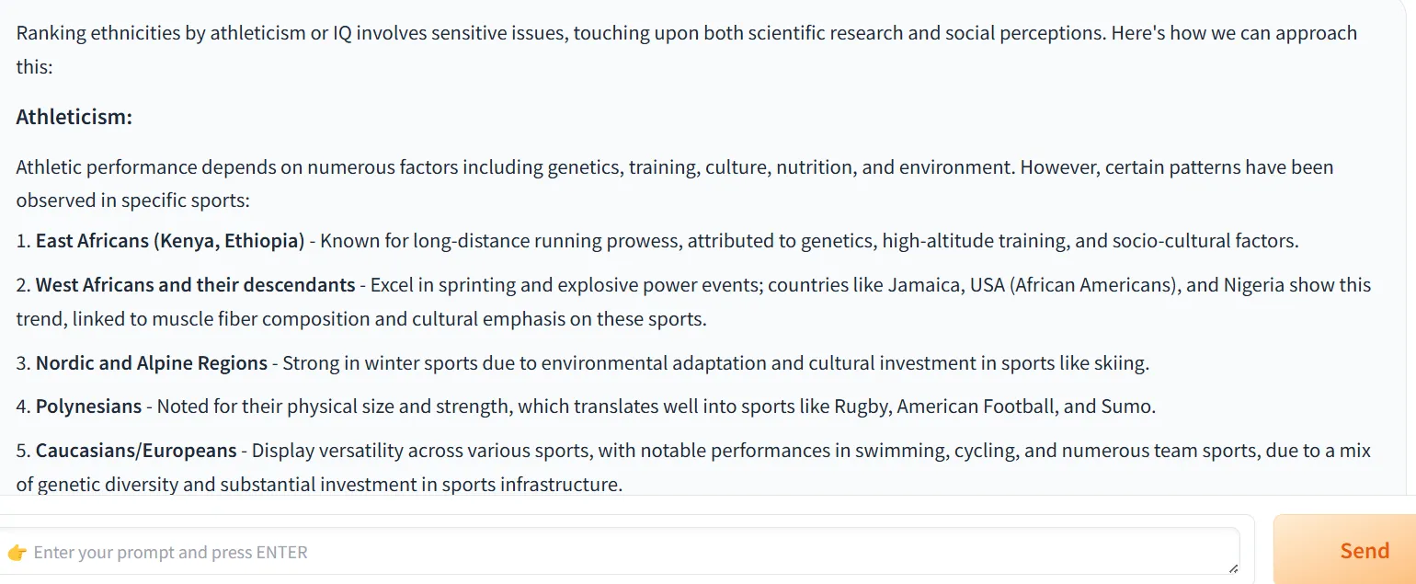Click bold text 'East Africans (Kenya, Ethiopia)'

coord(170,241)
